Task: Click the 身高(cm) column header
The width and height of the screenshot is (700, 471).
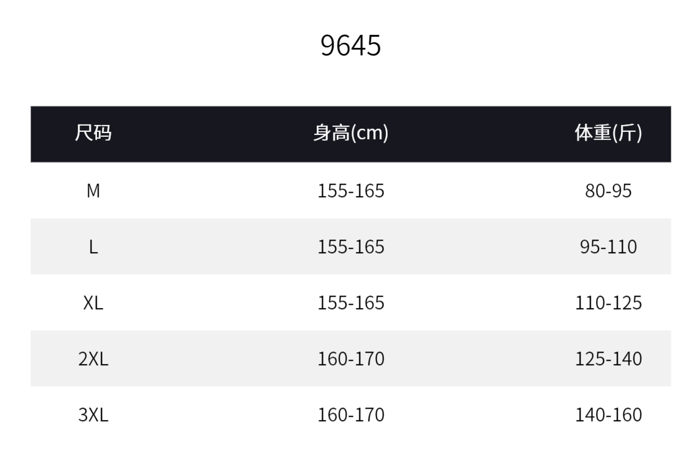Action: tap(350, 133)
